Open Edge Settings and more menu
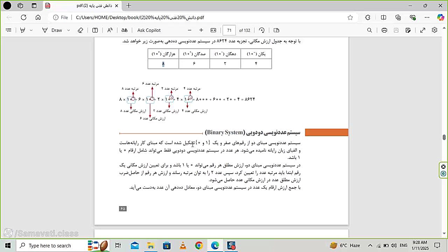The height and width of the screenshot is (252, 448). coord(427,17)
